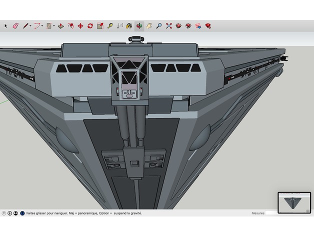Activate the Push/Pull tool

[x=60, y=26]
